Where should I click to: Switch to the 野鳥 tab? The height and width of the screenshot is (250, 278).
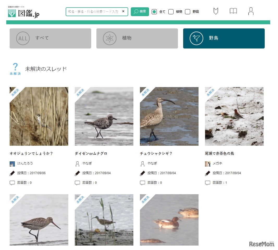224,38
